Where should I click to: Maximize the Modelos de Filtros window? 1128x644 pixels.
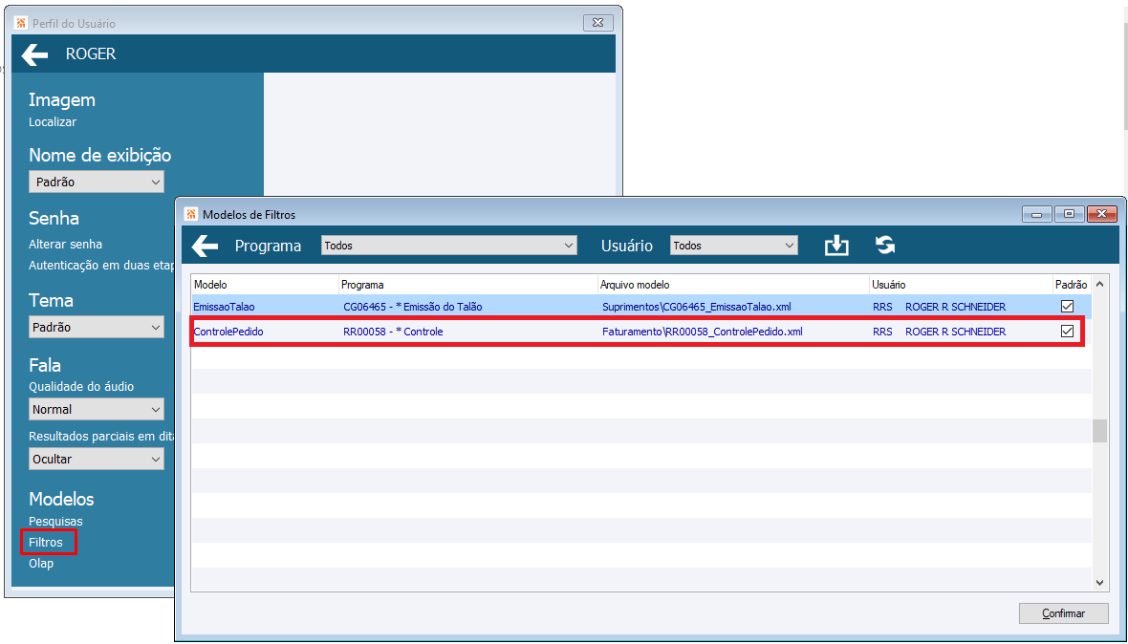[x=1069, y=214]
